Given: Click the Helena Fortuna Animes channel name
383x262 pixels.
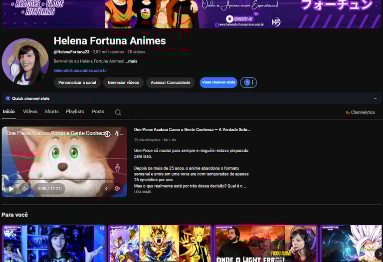Looking at the screenshot, I should point(110,41).
